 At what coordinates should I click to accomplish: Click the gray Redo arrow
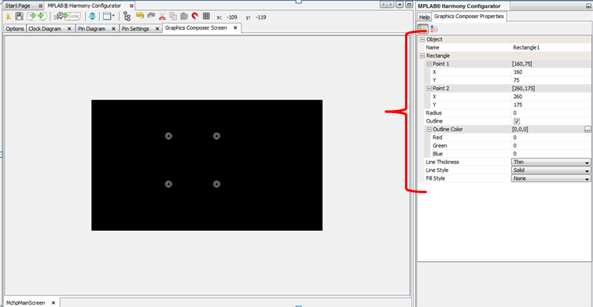click(151, 16)
